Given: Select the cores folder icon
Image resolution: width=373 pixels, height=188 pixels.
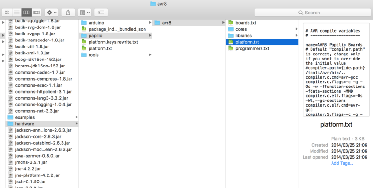Looking at the screenshot, I should pyautogui.click(x=231, y=29).
